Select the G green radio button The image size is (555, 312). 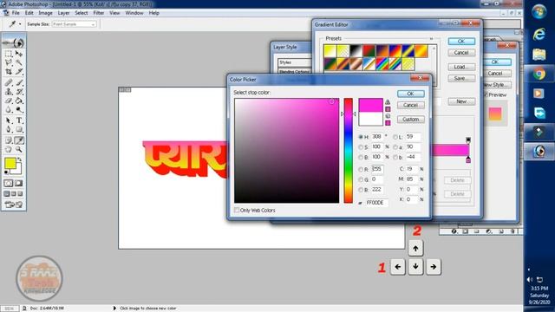point(361,180)
